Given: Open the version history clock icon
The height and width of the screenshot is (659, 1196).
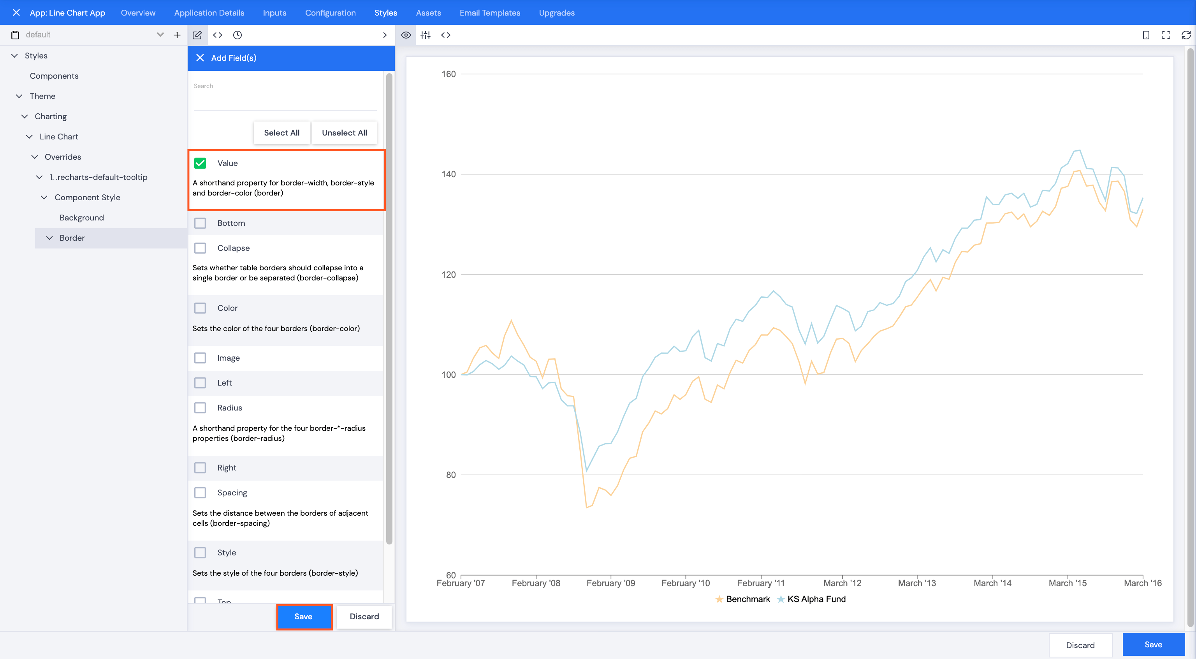Looking at the screenshot, I should 238,35.
